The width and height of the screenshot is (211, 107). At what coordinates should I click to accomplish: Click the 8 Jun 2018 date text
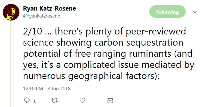[x=59, y=89]
